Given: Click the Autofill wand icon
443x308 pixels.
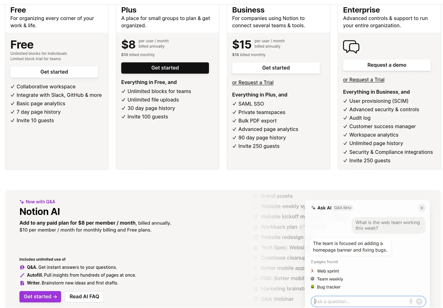Looking at the screenshot, I should tap(22, 275).
